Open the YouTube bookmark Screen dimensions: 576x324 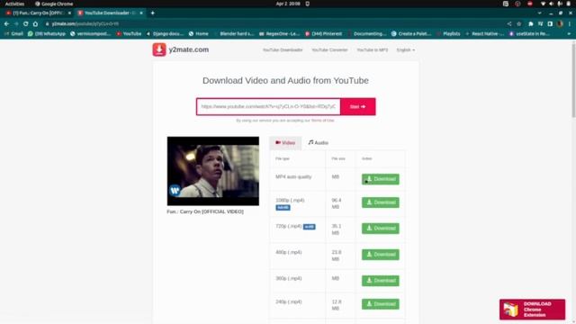tap(129, 34)
